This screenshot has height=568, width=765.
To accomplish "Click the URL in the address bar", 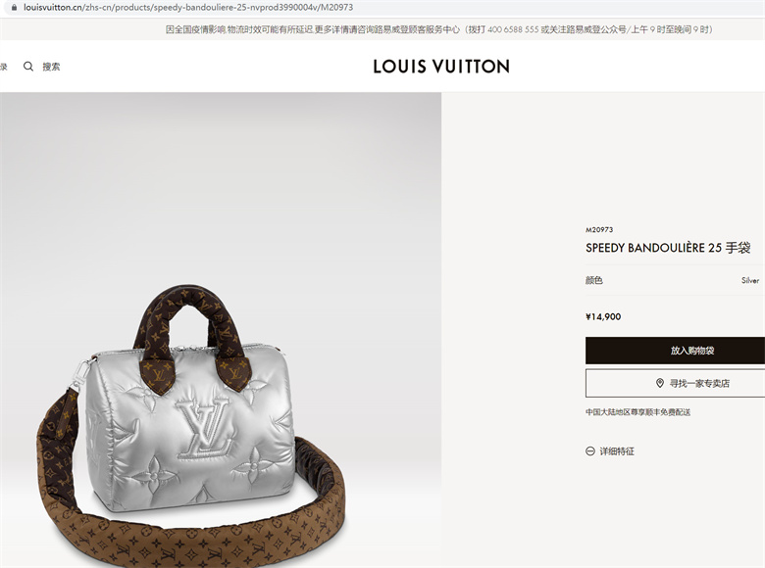I will click(188, 7).
